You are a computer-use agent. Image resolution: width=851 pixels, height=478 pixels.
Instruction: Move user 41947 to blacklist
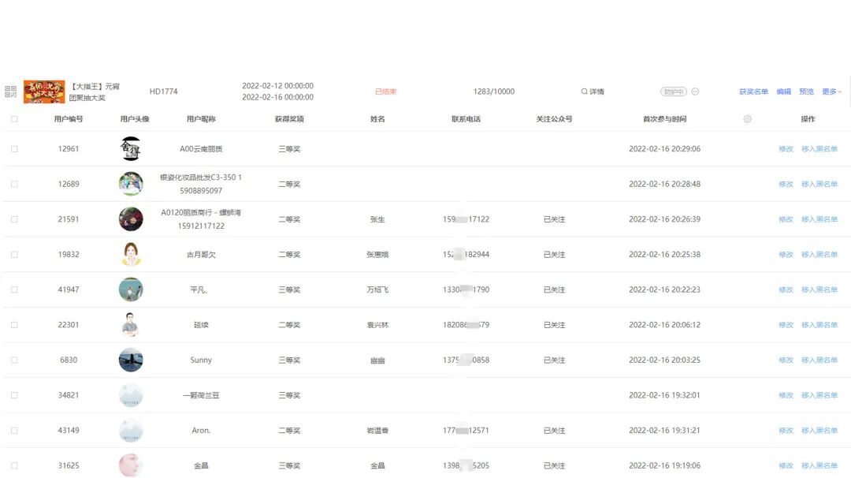tap(819, 289)
